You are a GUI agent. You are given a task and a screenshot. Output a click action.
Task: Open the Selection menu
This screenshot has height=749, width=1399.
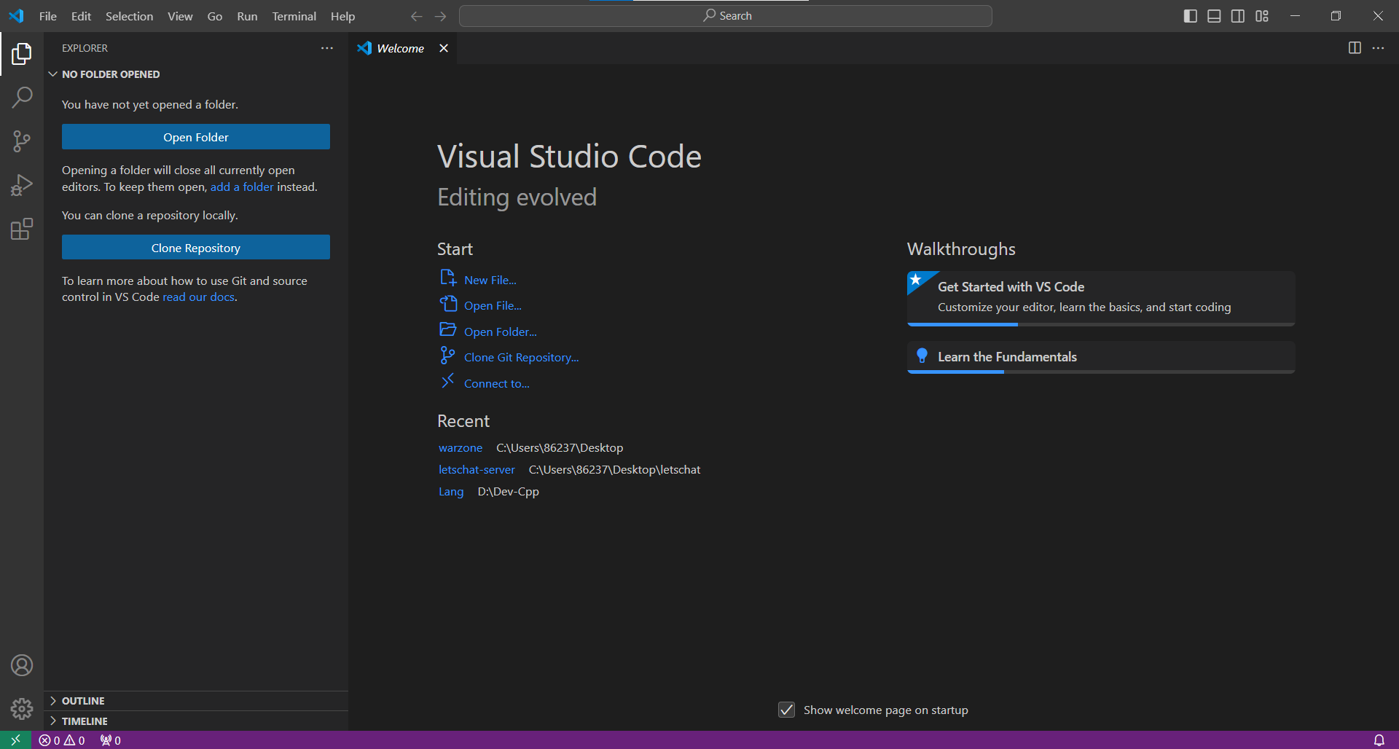[x=129, y=16]
